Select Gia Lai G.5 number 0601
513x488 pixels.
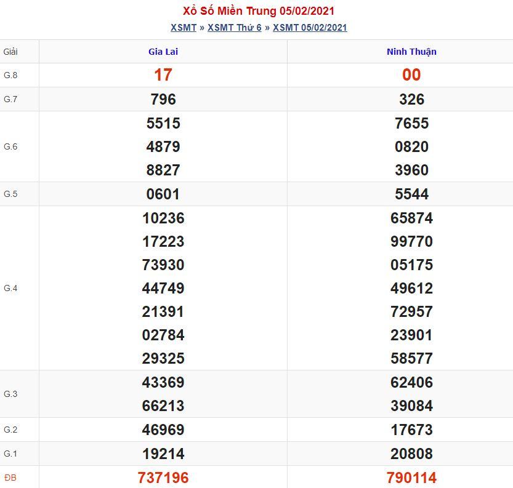pyautogui.click(x=163, y=194)
